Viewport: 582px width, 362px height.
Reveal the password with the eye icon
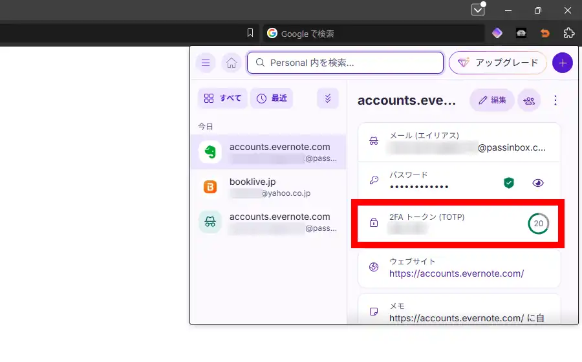538,183
